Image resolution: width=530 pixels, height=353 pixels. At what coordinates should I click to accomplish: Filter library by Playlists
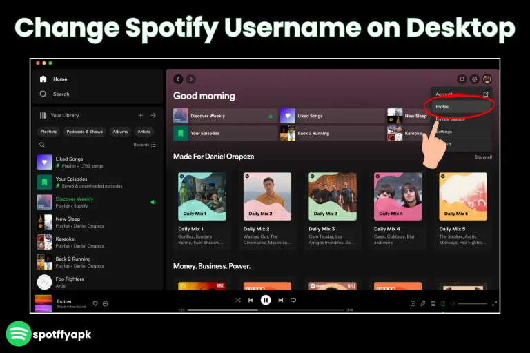coord(49,132)
